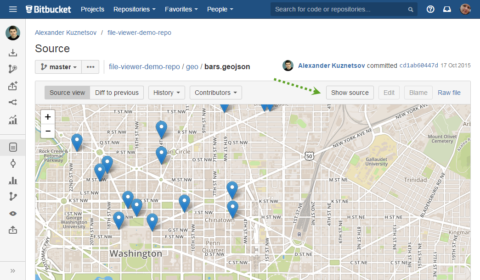Open the master branch dropdown
This screenshot has height=280, width=480.
(58, 67)
